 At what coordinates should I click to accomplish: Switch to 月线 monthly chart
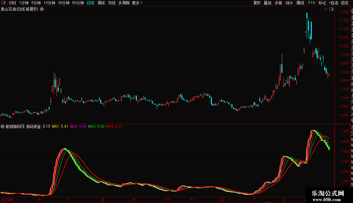[x=112, y=3]
